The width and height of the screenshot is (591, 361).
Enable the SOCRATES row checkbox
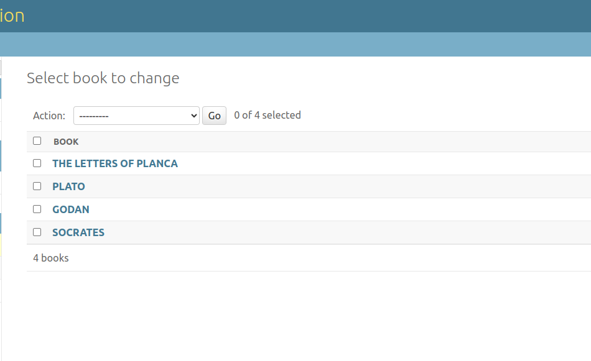pos(37,232)
